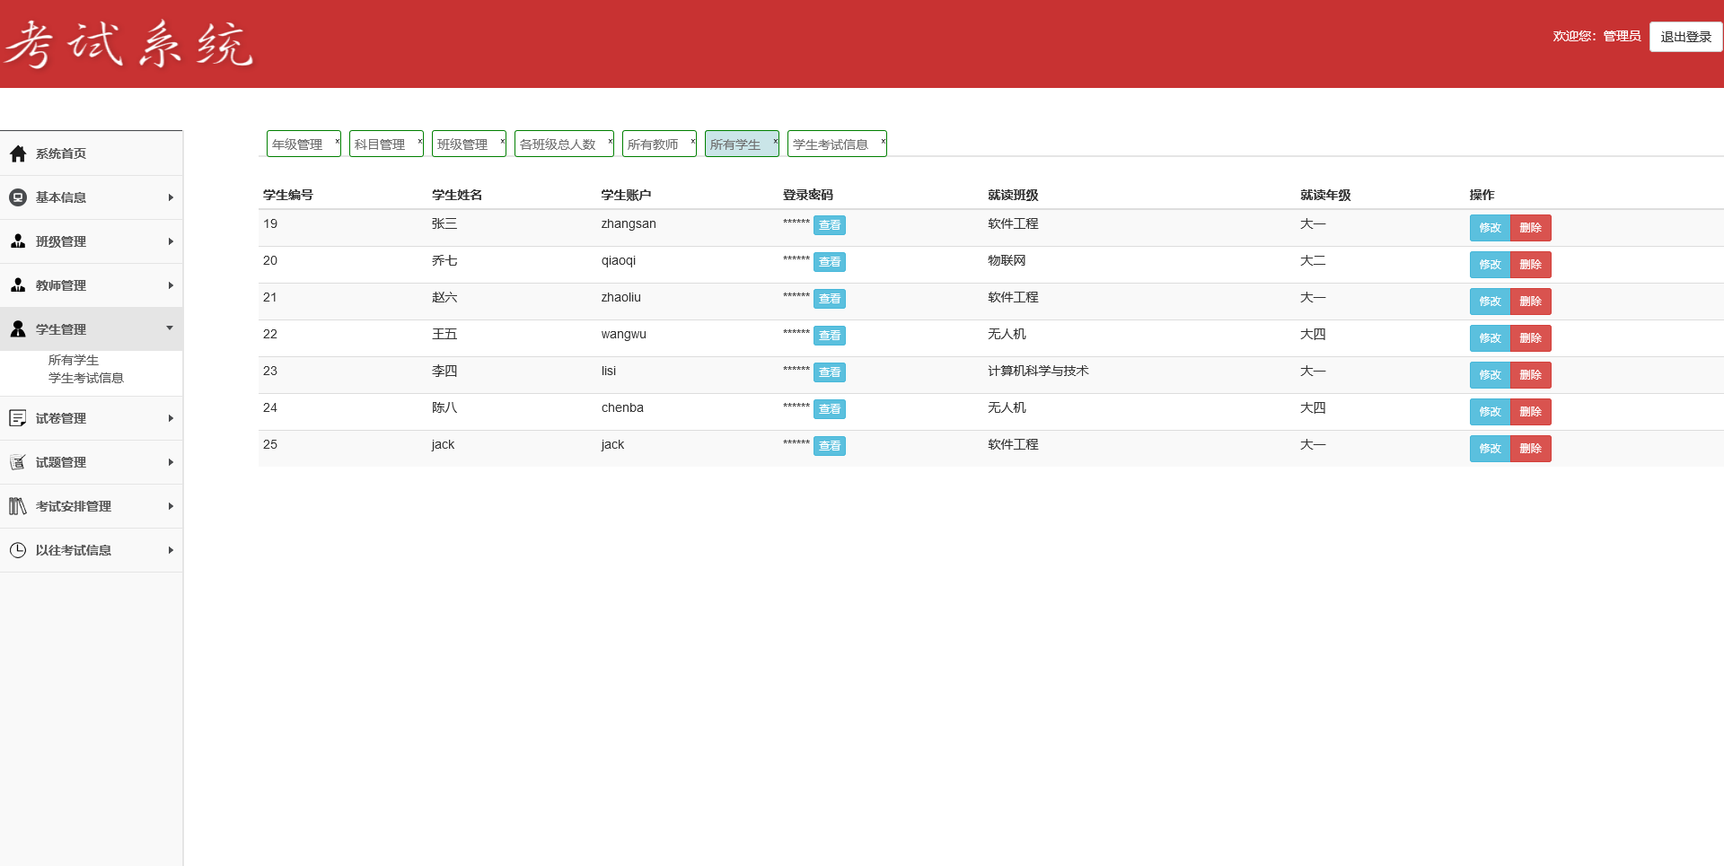The image size is (1724, 866).
Task: Click the 试卷管理 document icon
Action: pos(18,418)
